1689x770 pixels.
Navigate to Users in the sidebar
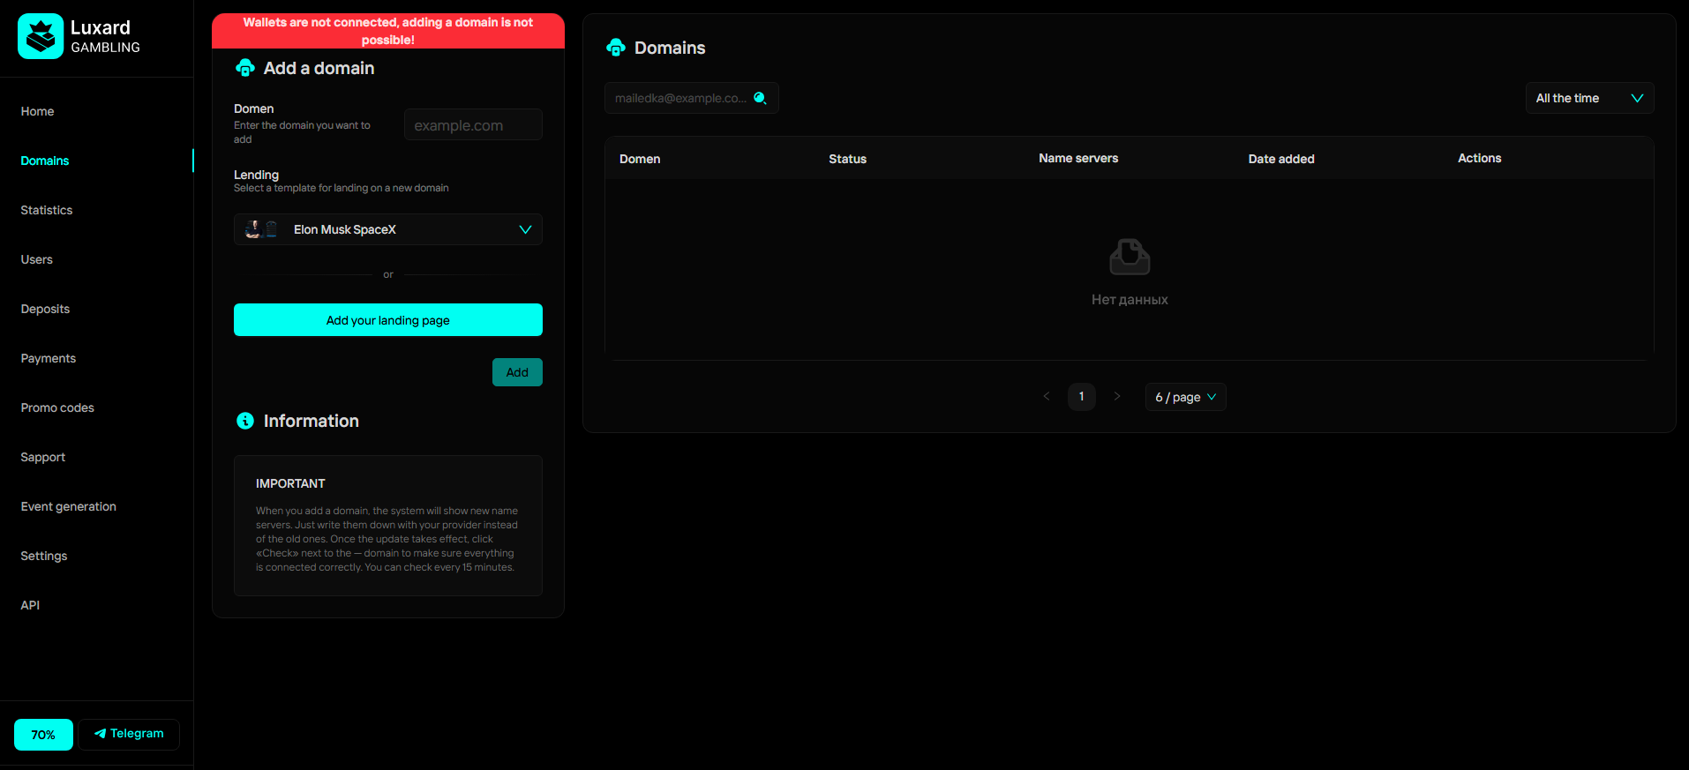click(x=37, y=259)
